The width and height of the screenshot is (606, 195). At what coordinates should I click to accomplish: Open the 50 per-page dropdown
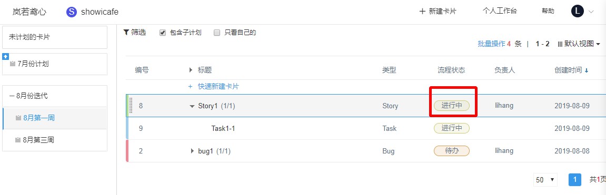545,180
